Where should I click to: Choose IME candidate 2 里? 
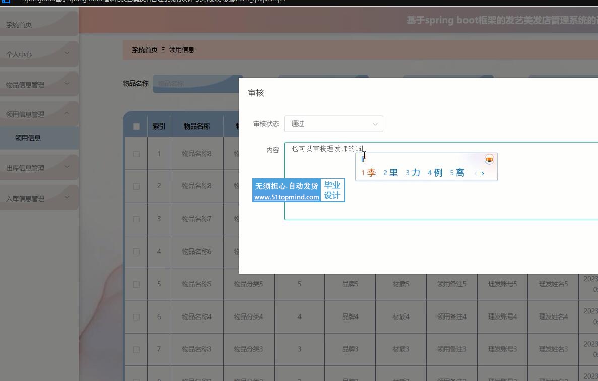click(x=391, y=173)
